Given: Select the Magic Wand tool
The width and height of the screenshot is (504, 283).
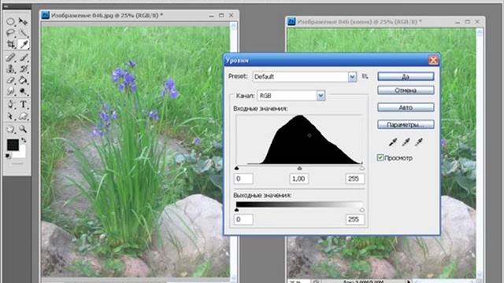Looking at the screenshot, I should [23, 33].
